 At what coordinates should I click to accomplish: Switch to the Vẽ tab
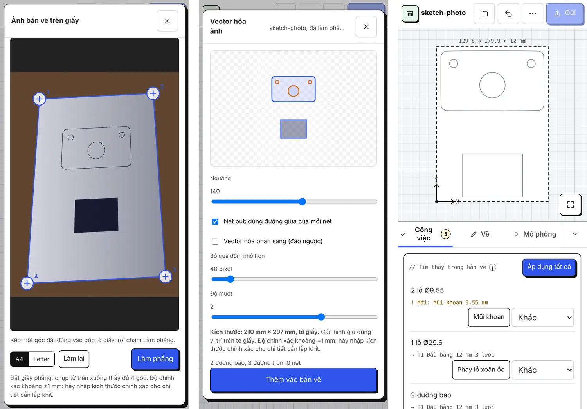[480, 234]
